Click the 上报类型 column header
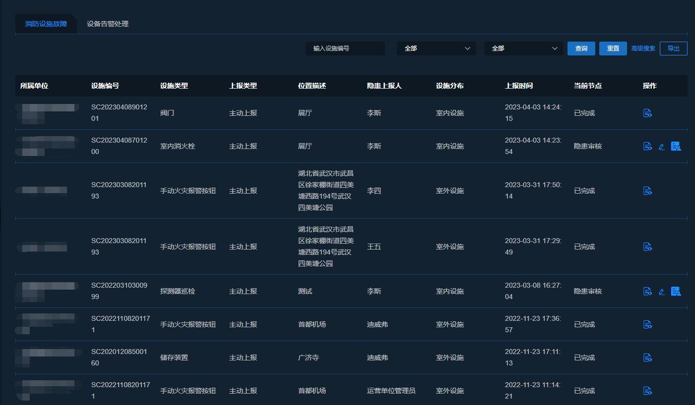The width and height of the screenshot is (695, 405). (243, 86)
